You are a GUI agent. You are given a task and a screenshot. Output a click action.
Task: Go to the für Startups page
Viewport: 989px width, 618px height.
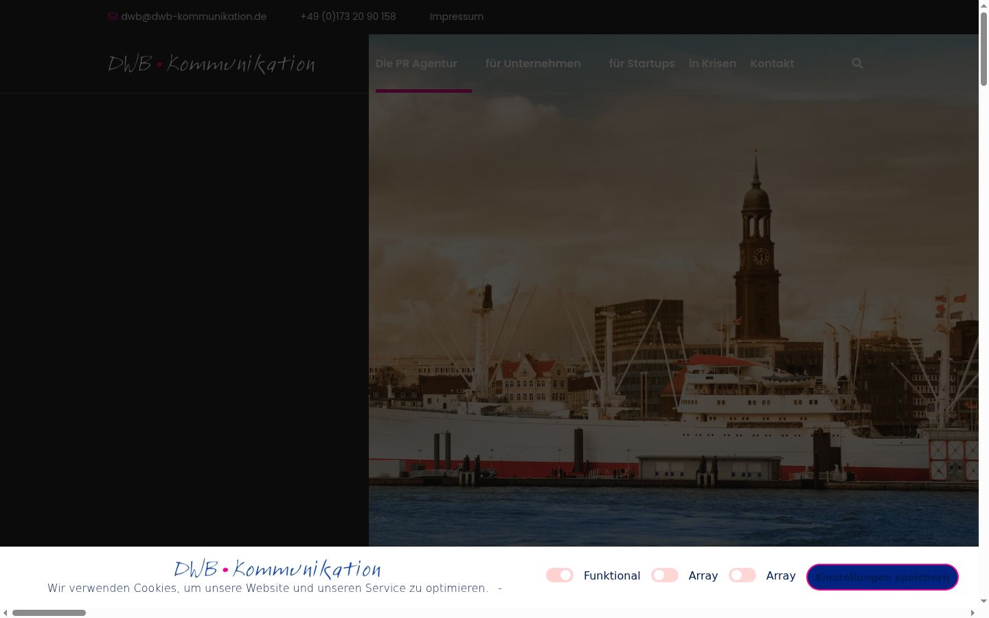(x=642, y=63)
